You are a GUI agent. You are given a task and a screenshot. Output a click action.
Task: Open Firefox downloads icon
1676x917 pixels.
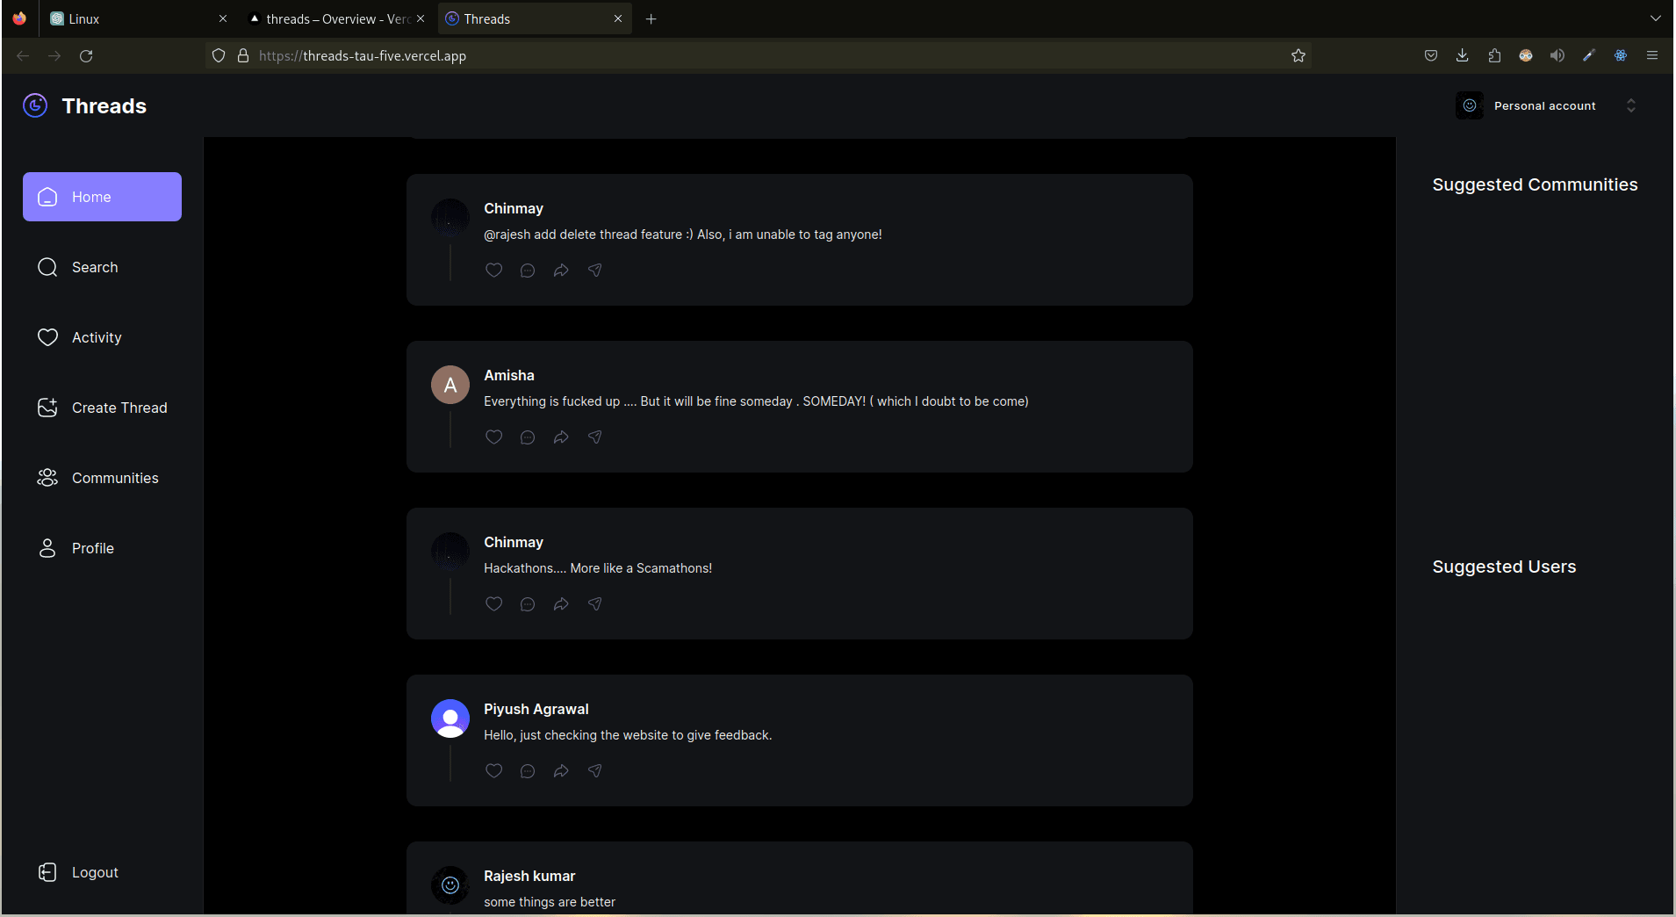click(x=1462, y=55)
